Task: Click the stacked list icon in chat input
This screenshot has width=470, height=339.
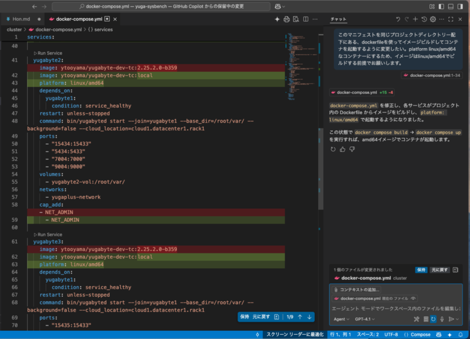Action: [x=425, y=319]
